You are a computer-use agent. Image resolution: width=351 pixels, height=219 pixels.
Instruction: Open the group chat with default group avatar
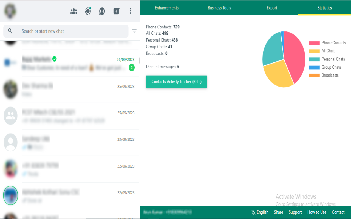(x=69, y=116)
